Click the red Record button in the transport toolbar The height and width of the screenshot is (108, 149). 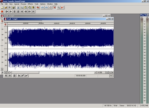tap(2, 12)
